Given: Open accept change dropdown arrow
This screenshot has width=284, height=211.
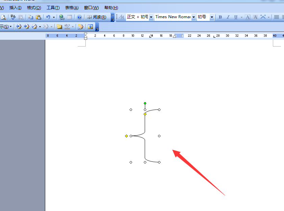Looking at the screenshot, I should coord(40,27).
